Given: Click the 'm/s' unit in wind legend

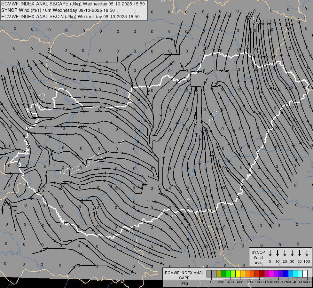Looking at the screenshot, I should [x=258, y=263].
